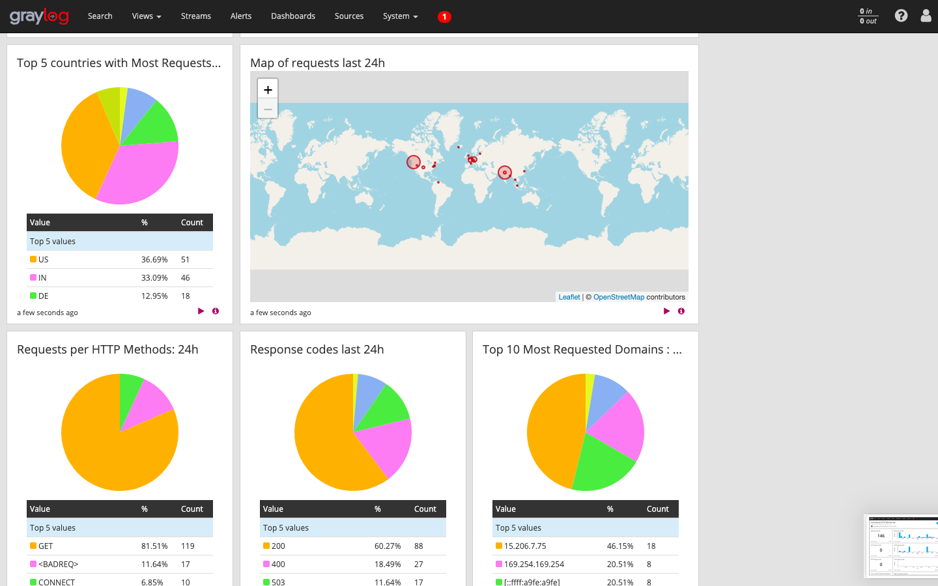This screenshot has width=938, height=586.
Task: Go to Alerts
Action: pos(241,16)
